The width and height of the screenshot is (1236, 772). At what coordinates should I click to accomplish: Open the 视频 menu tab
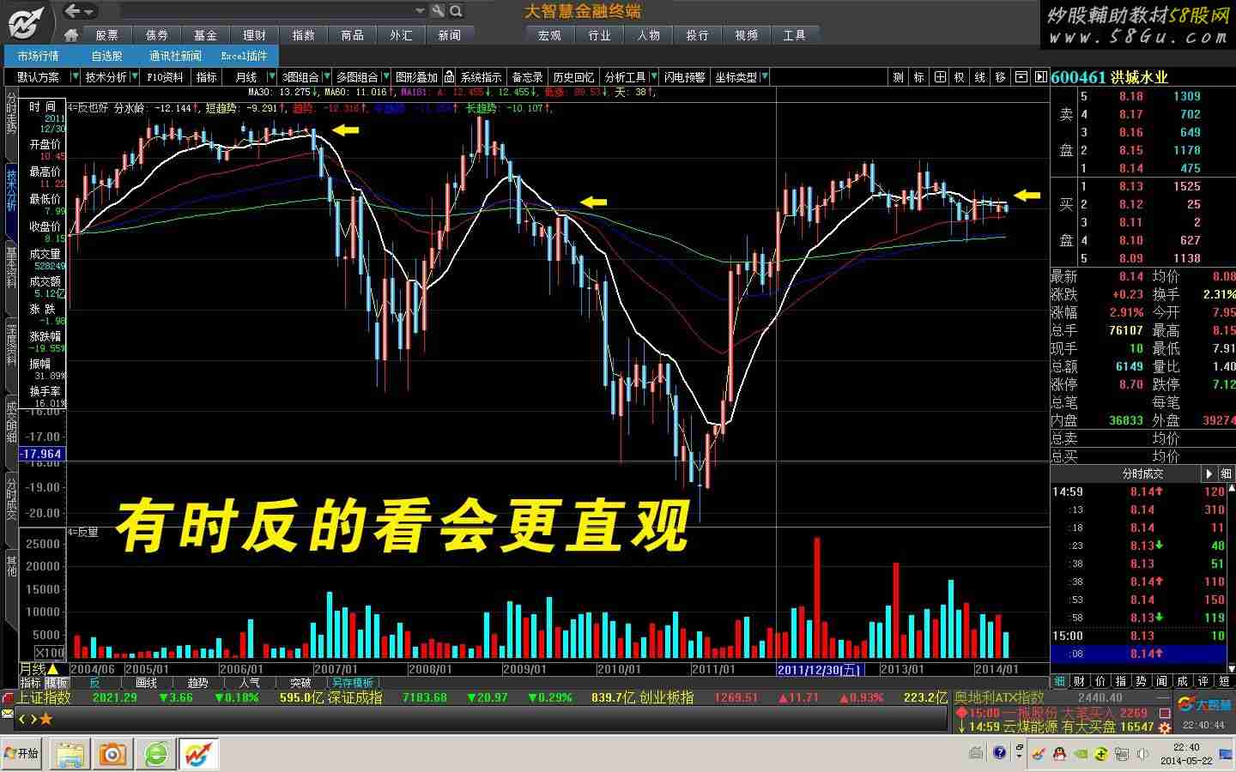coord(747,35)
